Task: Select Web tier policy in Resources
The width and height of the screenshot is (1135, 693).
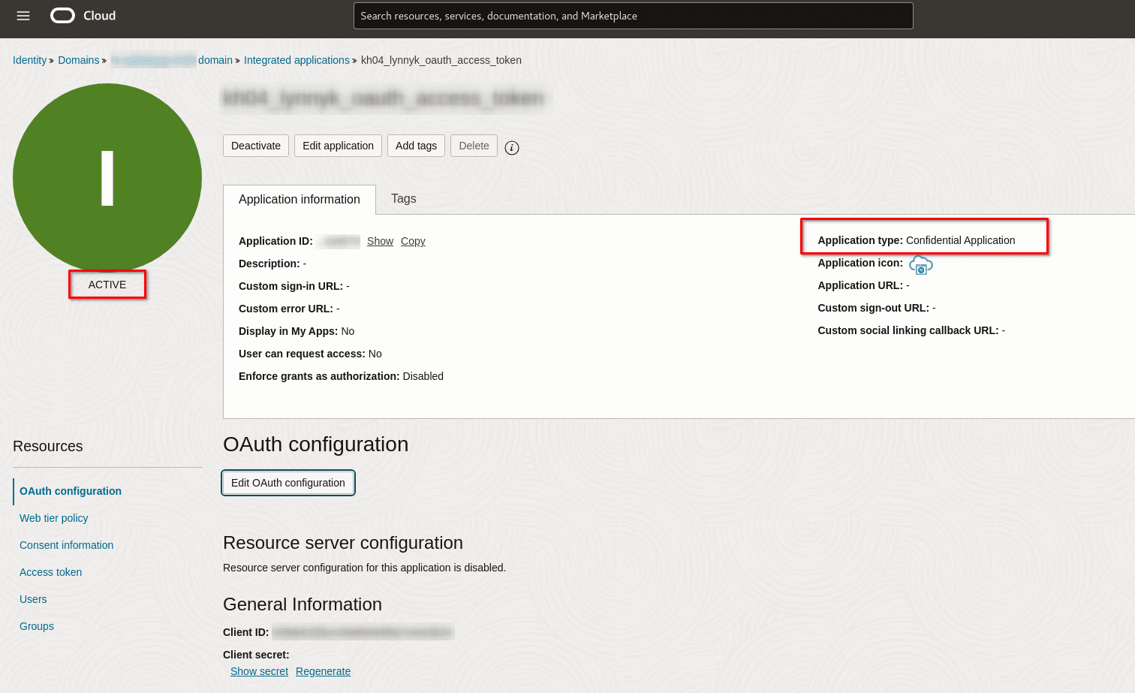Action: click(x=53, y=517)
